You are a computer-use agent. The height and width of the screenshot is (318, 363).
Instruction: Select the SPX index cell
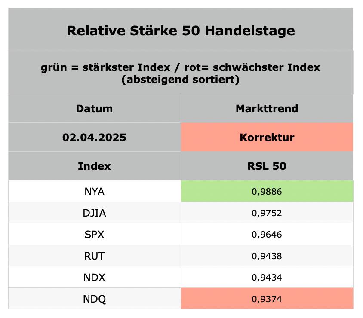coord(94,234)
